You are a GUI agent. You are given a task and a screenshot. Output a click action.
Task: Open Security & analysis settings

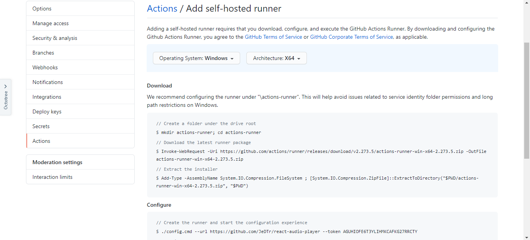click(x=55, y=38)
